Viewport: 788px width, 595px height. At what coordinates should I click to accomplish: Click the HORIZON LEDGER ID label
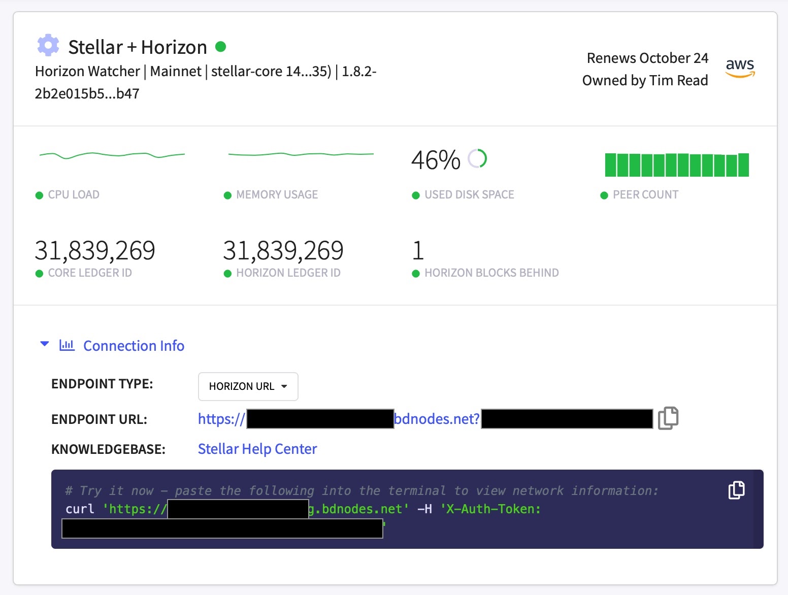[288, 273]
